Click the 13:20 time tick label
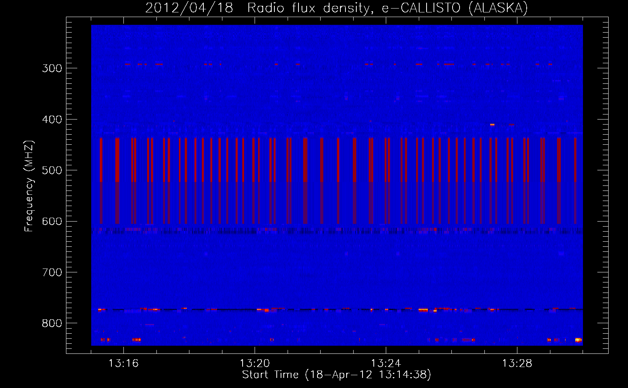The height and width of the screenshot is (388, 628). 255,364
